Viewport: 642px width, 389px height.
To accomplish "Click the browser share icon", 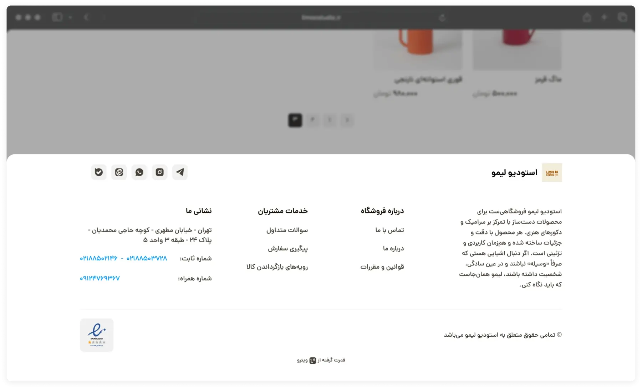I will [x=587, y=17].
